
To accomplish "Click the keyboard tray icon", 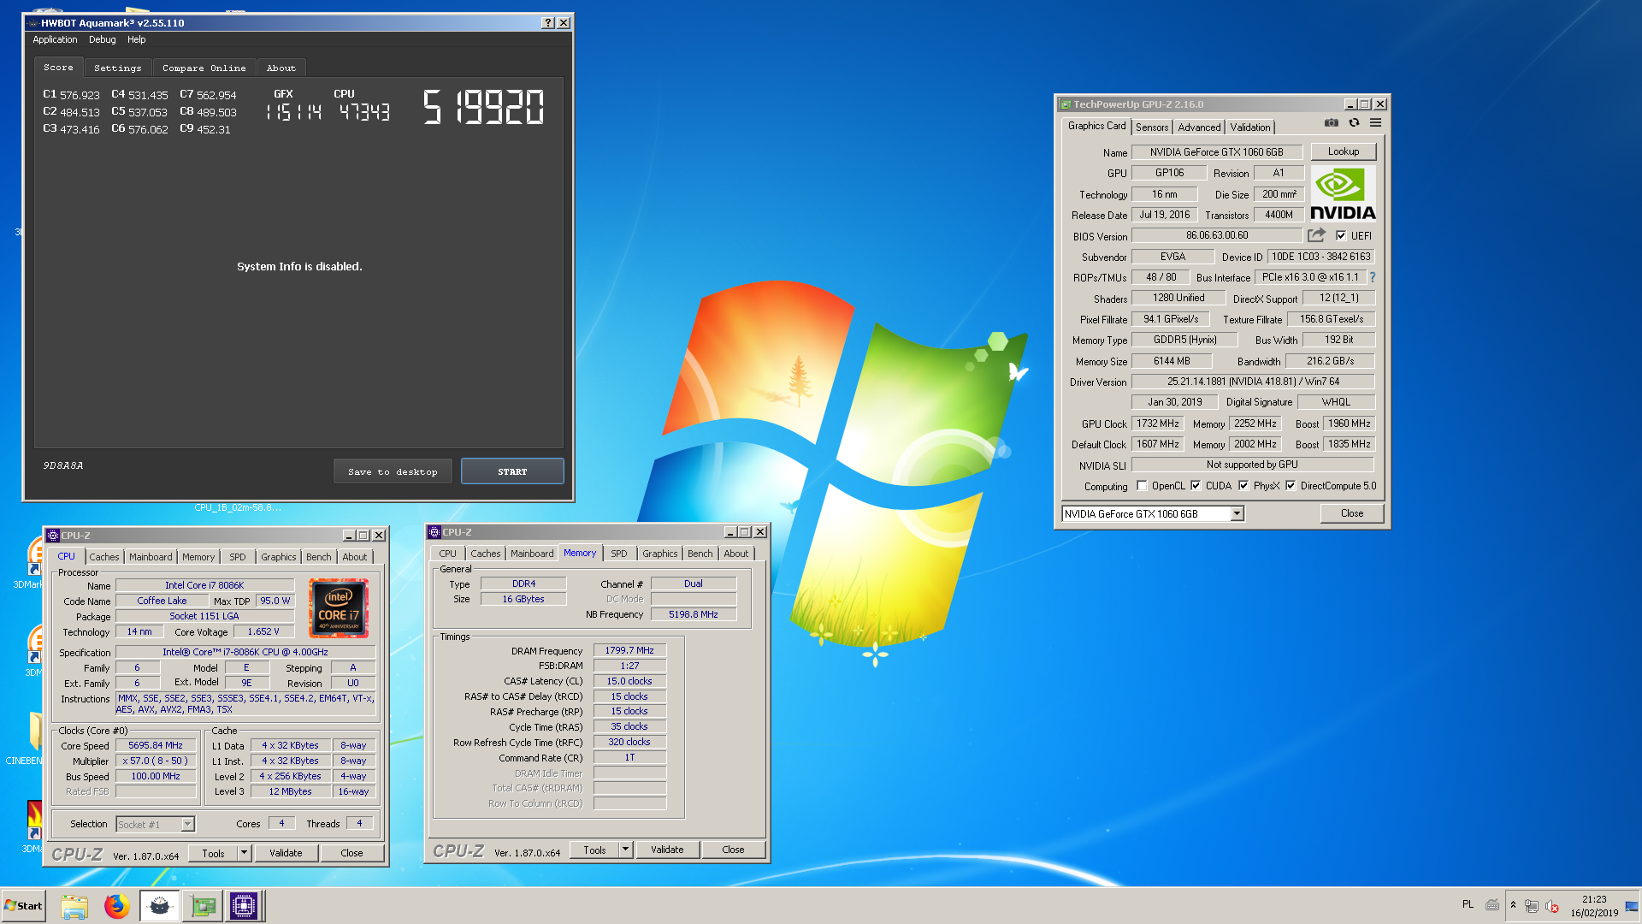I will pos(1492,905).
